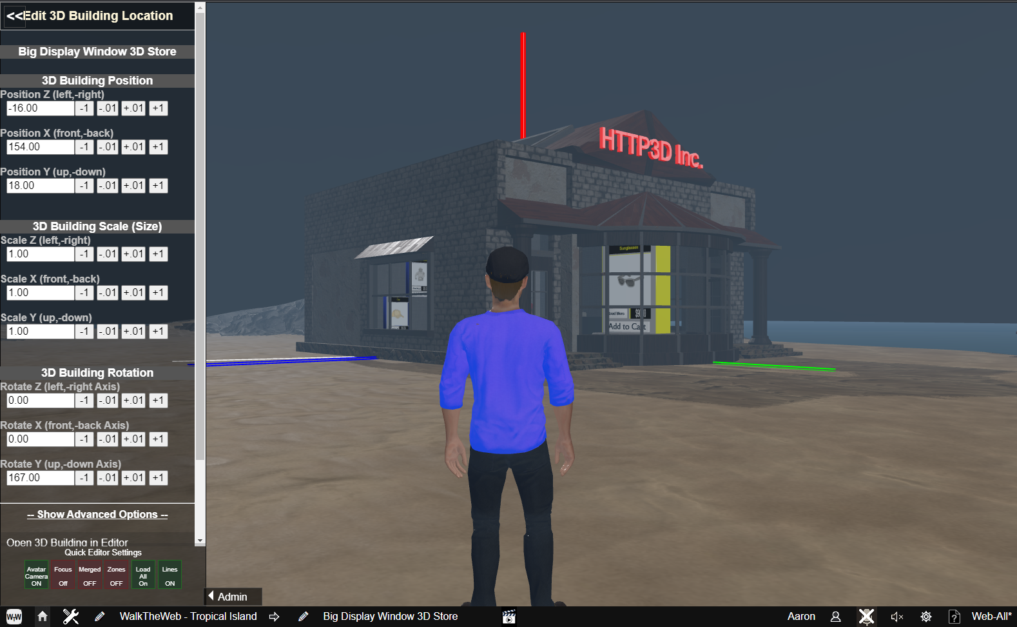1017x627 pixels.
Task: Increase Scale X by .01
Action: tap(133, 293)
